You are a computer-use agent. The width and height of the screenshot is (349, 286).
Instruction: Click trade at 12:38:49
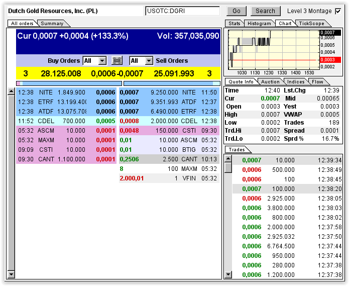tap(287, 170)
